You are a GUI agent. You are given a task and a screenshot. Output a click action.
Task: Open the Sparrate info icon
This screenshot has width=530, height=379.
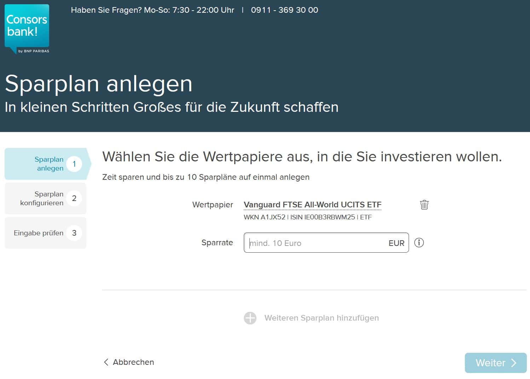click(x=419, y=243)
